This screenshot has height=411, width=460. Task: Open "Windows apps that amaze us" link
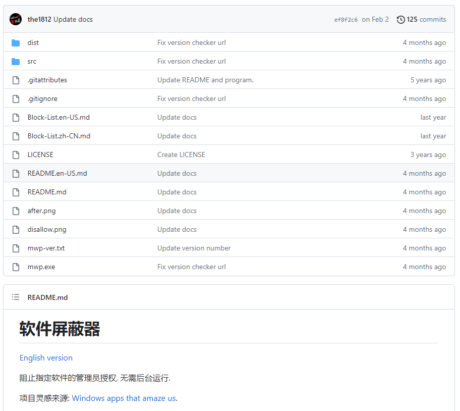(124, 398)
